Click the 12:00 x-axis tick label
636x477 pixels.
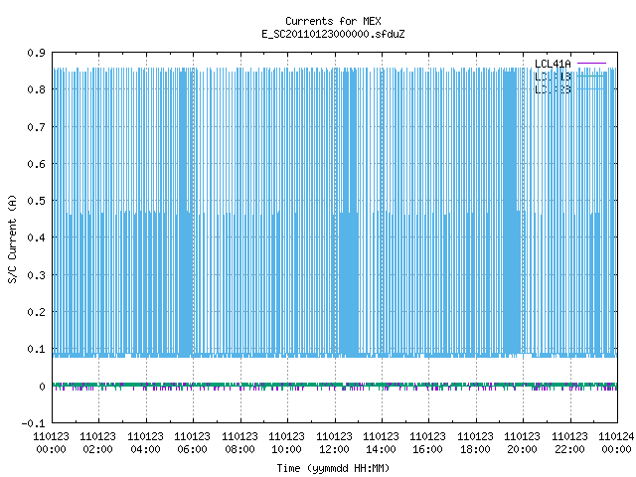[x=334, y=449]
